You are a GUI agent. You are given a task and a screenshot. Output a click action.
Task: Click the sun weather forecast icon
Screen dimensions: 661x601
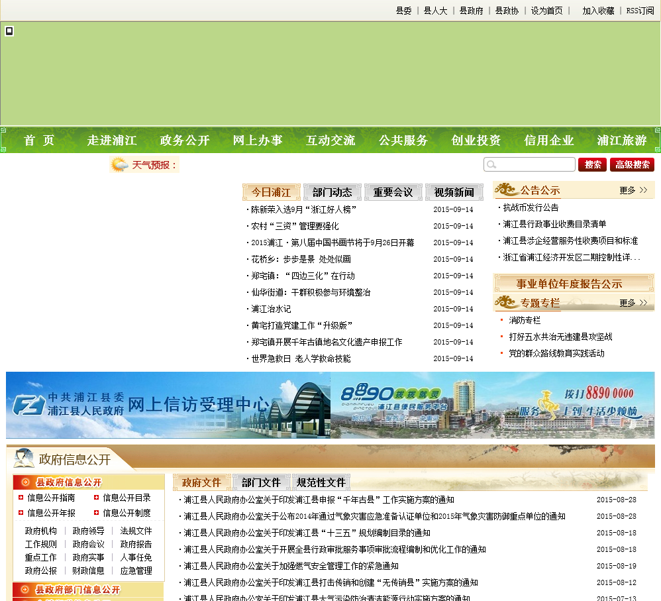click(120, 164)
